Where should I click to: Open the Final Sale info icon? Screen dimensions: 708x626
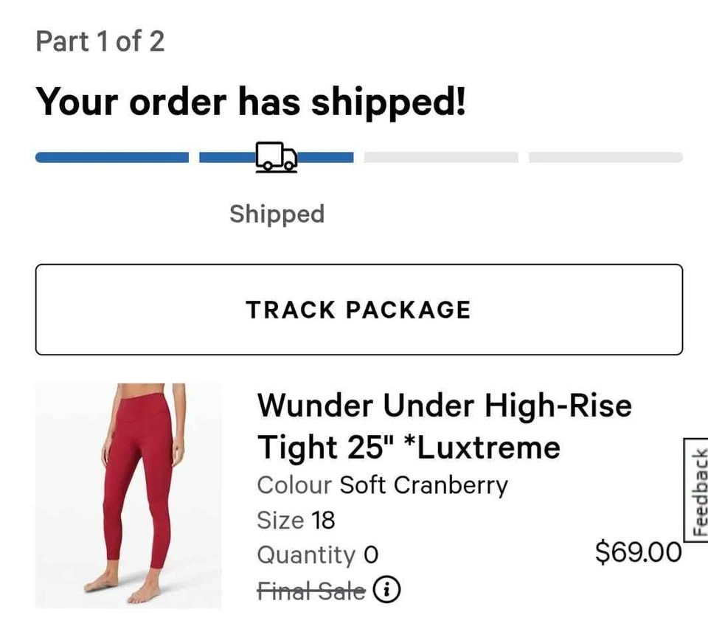[387, 589]
